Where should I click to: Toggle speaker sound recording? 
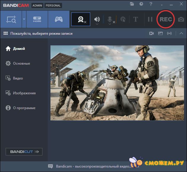pyautogui.click(x=97, y=19)
